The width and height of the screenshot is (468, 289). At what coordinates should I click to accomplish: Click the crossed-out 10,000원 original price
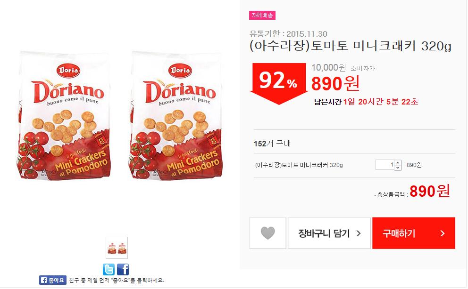click(x=329, y=68)
